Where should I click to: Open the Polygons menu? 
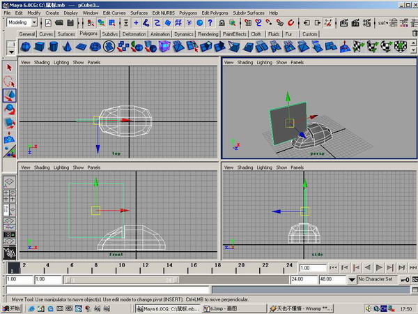(188, 13)
